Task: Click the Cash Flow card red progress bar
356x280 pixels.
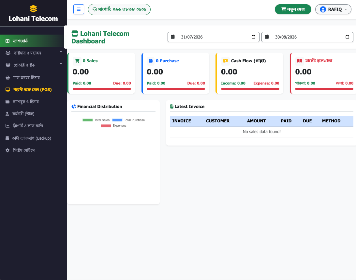Action: coord(250,89)
